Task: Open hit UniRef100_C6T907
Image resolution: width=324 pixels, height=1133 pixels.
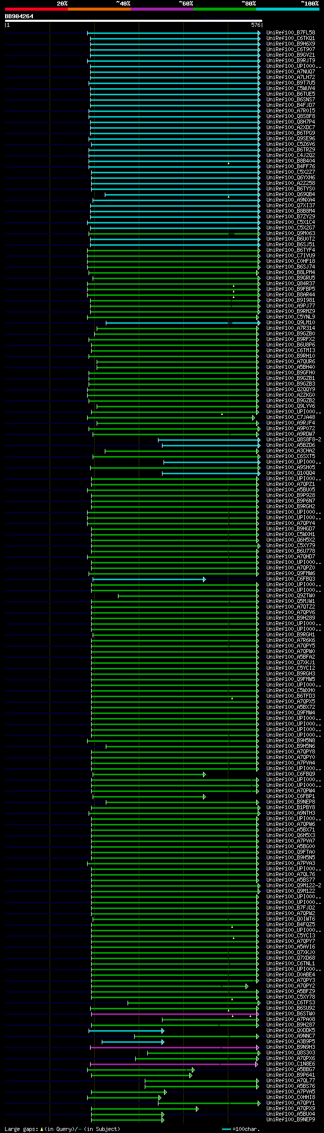Action: point(291,50)
